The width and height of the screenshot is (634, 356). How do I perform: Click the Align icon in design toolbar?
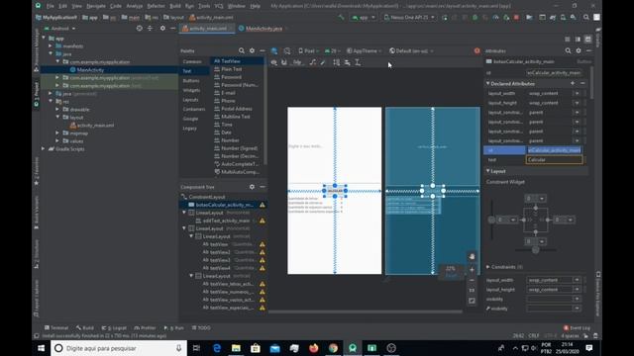click(348, 62)
